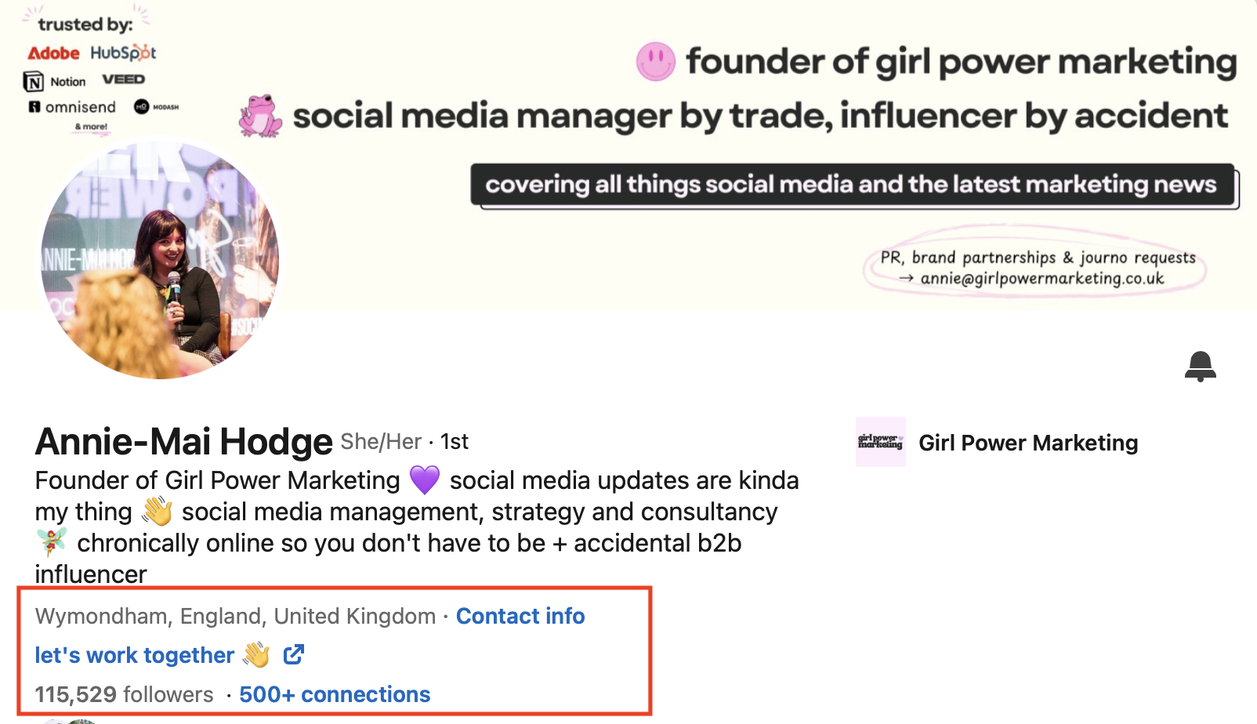Click the omnisend logo in the banner
The image size is (1257, 724).
pos(72,107)
